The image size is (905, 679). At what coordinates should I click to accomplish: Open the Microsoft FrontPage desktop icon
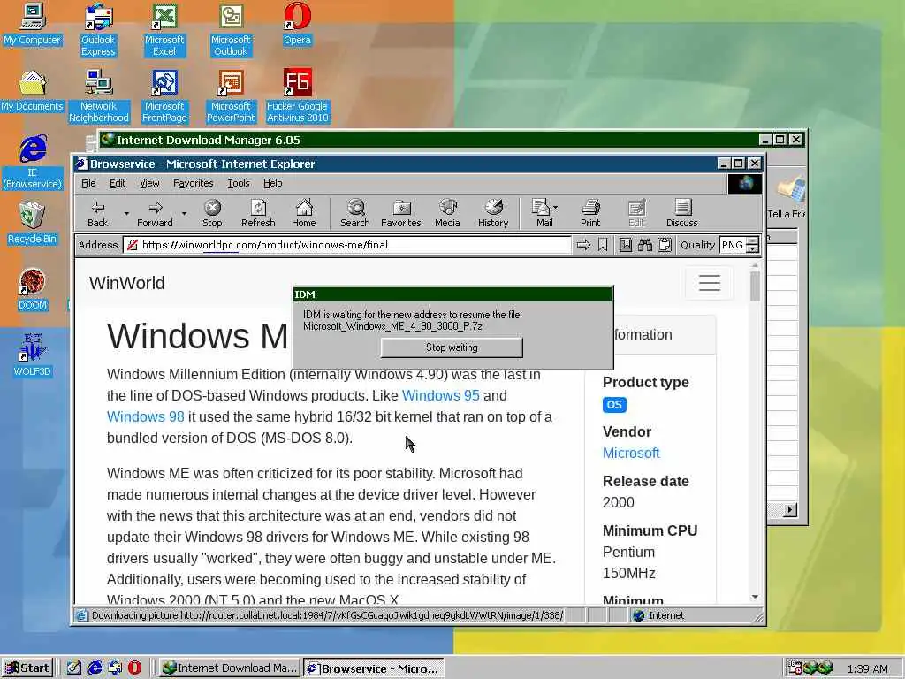164,95
